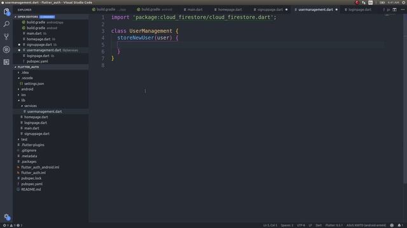Click the UTF-8 encoding status item
The width and height of the screenshot is (407, 228).
point(301,225)
